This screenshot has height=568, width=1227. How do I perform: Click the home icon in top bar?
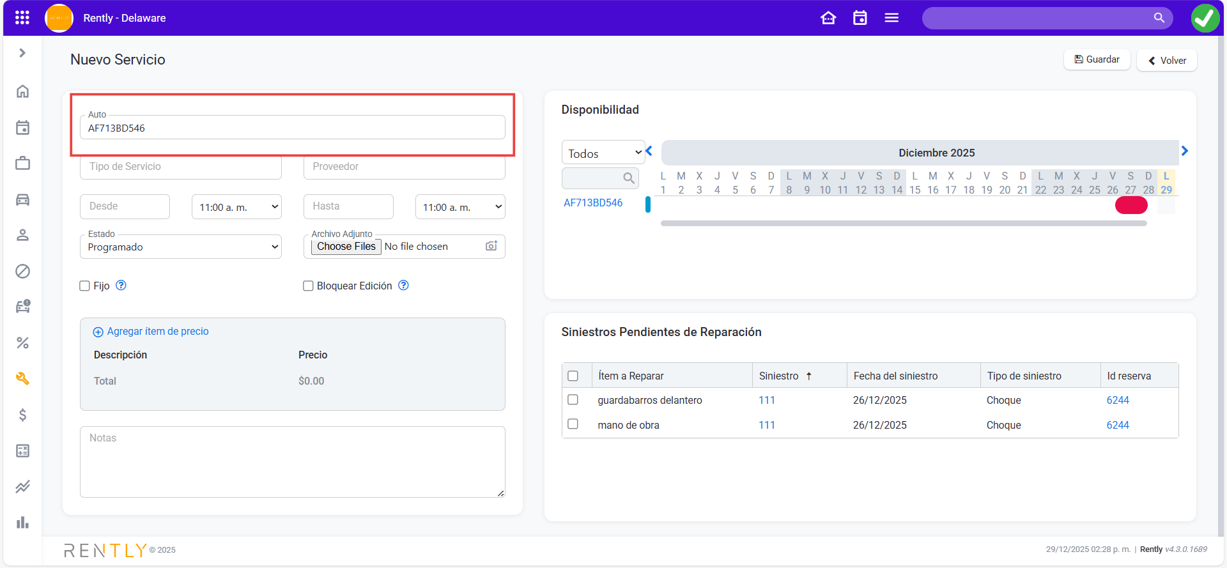pos(828,18)
